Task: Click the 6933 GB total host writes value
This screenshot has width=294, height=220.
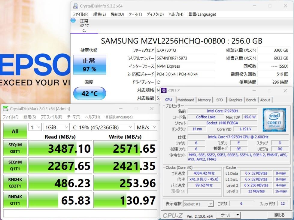Action: tap(274, 58)
